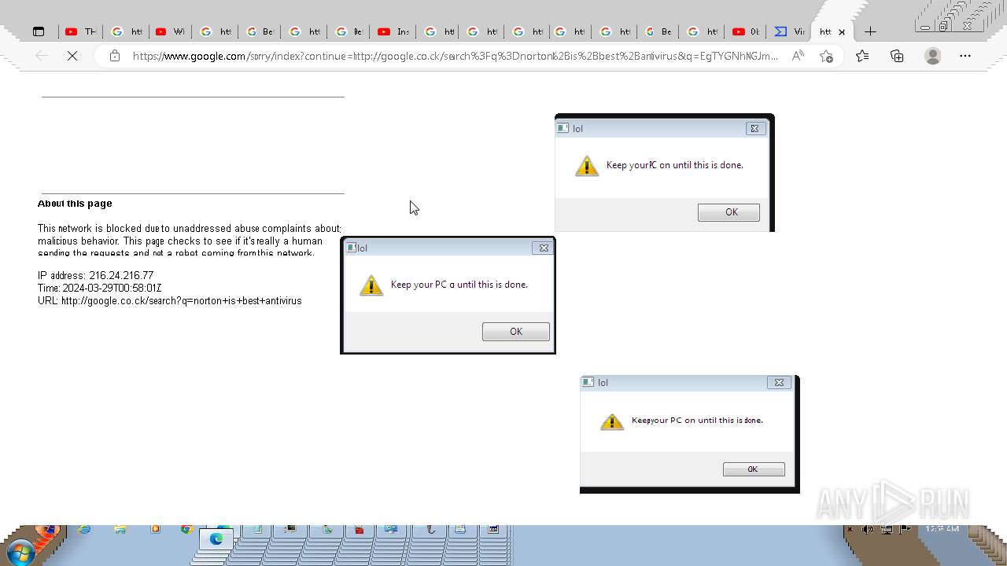
Task: Switch to the YouTube tab labeled TH
Action: click(x=80, y=31)
